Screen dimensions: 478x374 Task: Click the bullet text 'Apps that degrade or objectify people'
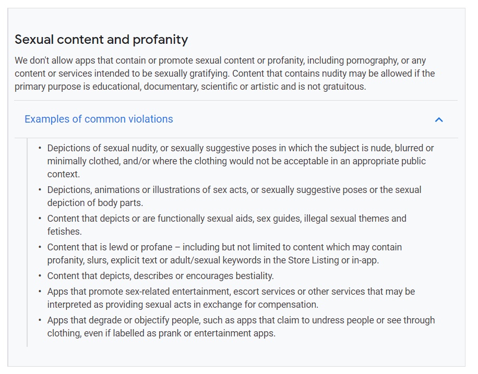241,327
